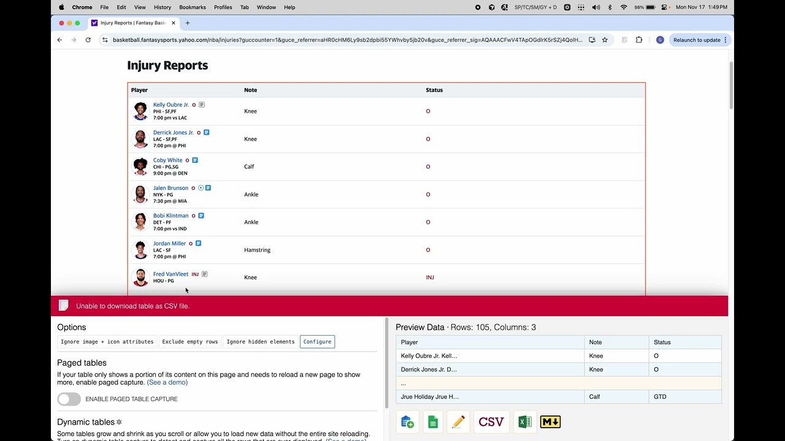Install app icon in address bar
This screenshot has height=441, width=785.
coord(592,40)
